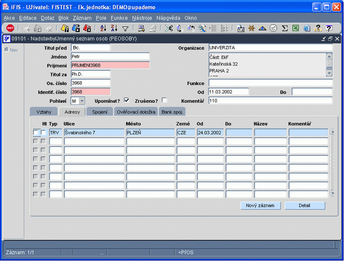
Task: Sort ascending with the A-Z icon
Action: [x=103, y=28]
